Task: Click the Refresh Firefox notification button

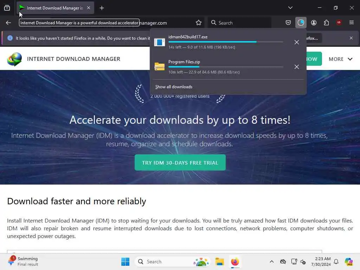Action: point(314,38)
